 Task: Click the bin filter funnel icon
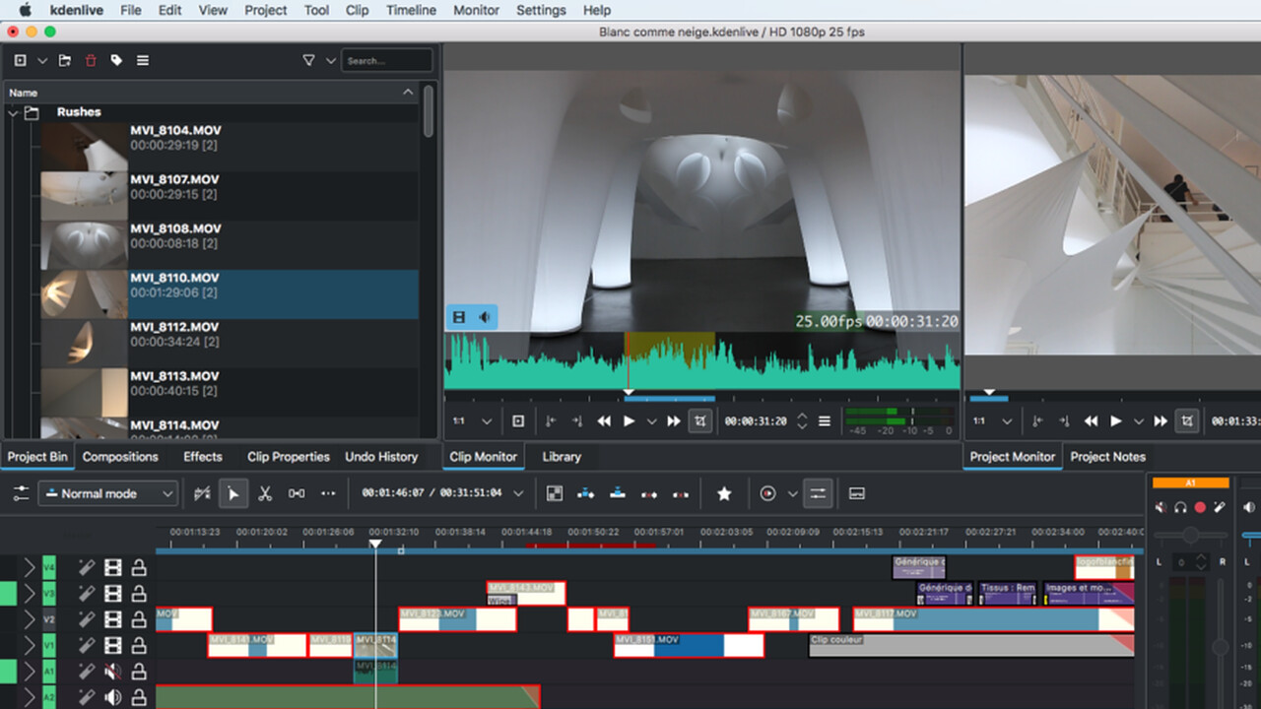(x=308, y=60)
